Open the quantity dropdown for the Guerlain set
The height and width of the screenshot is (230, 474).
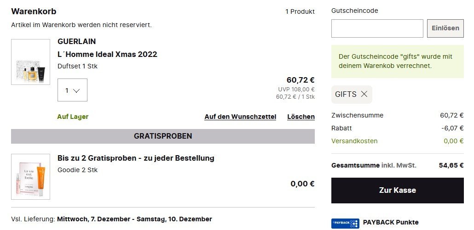click(72, 90)
